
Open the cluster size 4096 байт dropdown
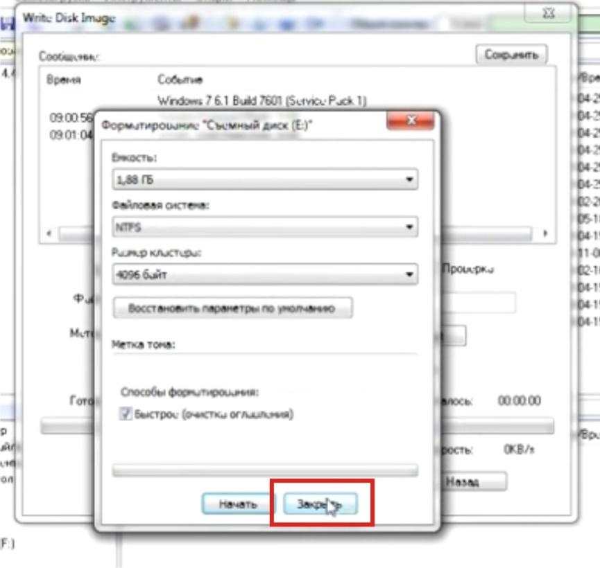[x=264, y=275]
